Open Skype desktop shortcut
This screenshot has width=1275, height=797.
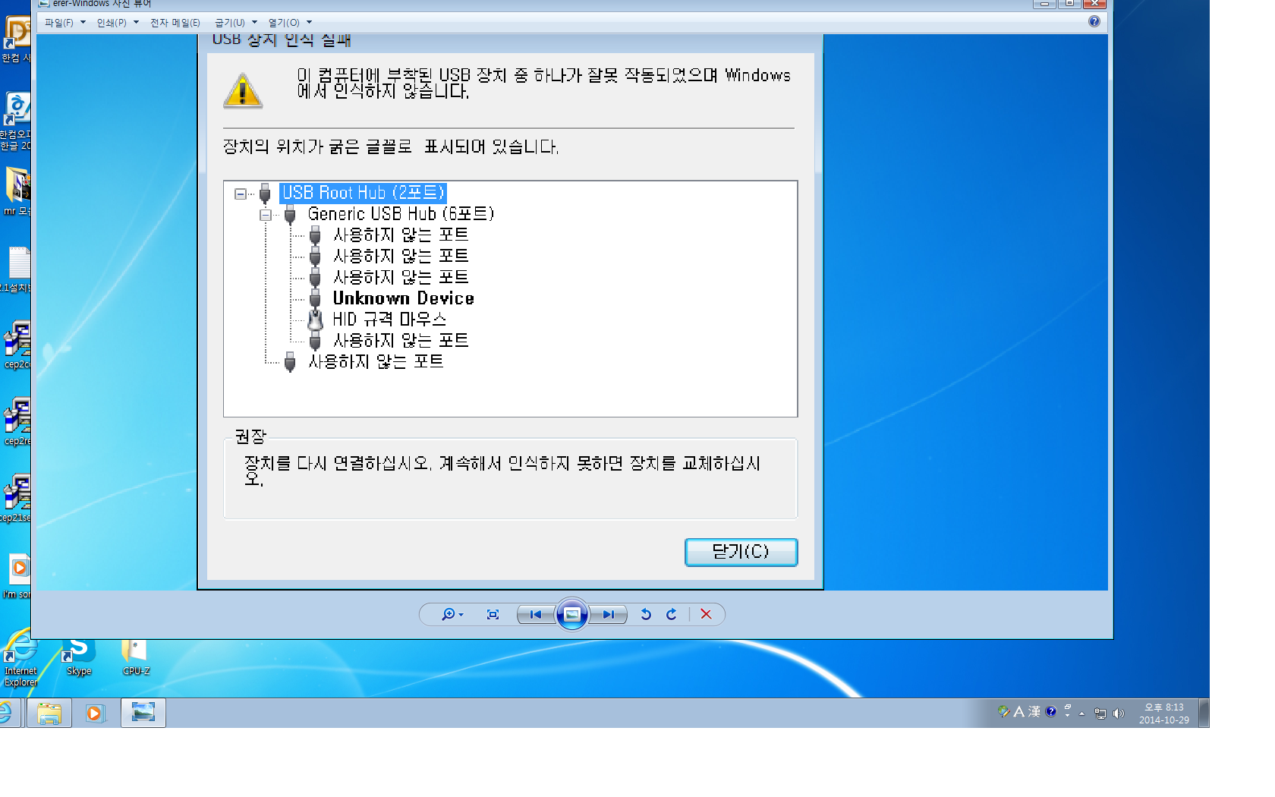point(79,657)
